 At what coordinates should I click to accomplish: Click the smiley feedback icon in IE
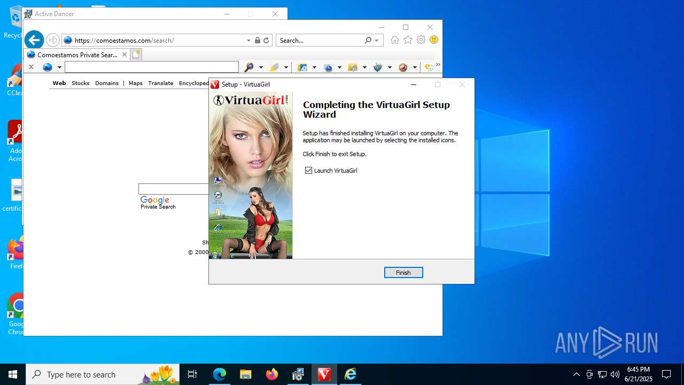pos(434,40)
